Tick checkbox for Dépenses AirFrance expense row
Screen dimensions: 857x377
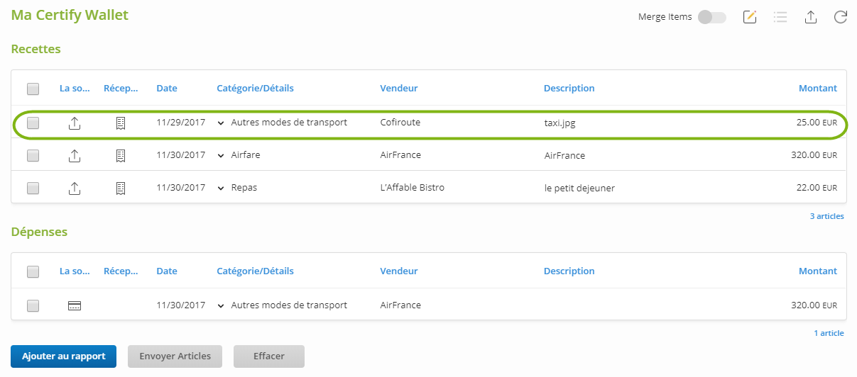(33, 305)
